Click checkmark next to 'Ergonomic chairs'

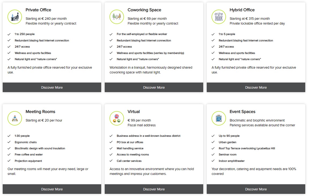(9, 142)
